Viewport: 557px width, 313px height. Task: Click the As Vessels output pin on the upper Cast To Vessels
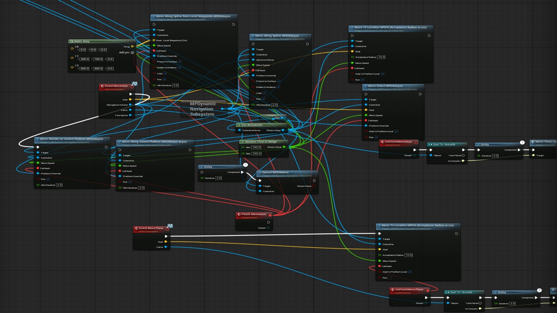point(463,160)
